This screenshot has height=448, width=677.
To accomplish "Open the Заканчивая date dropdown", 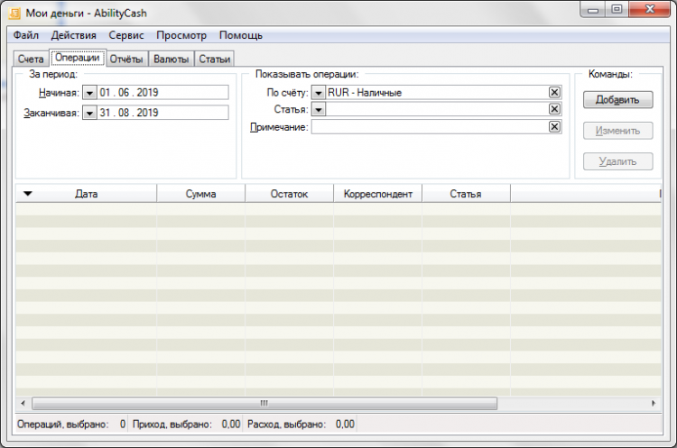I will coord(88,114).
